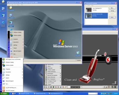Expand Documents in Server 2003 start menu
Image resolution: width=119 pixels, height=95 pixels.
[17, 42]
